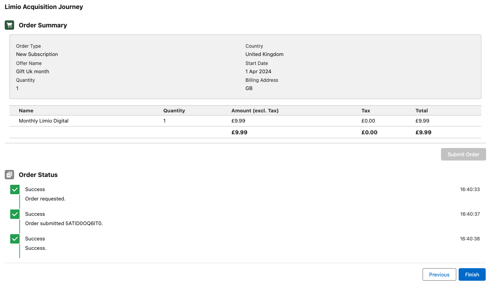
Task: Click the Amount (excl. Tax) column header
Action: tap(255, 111)
